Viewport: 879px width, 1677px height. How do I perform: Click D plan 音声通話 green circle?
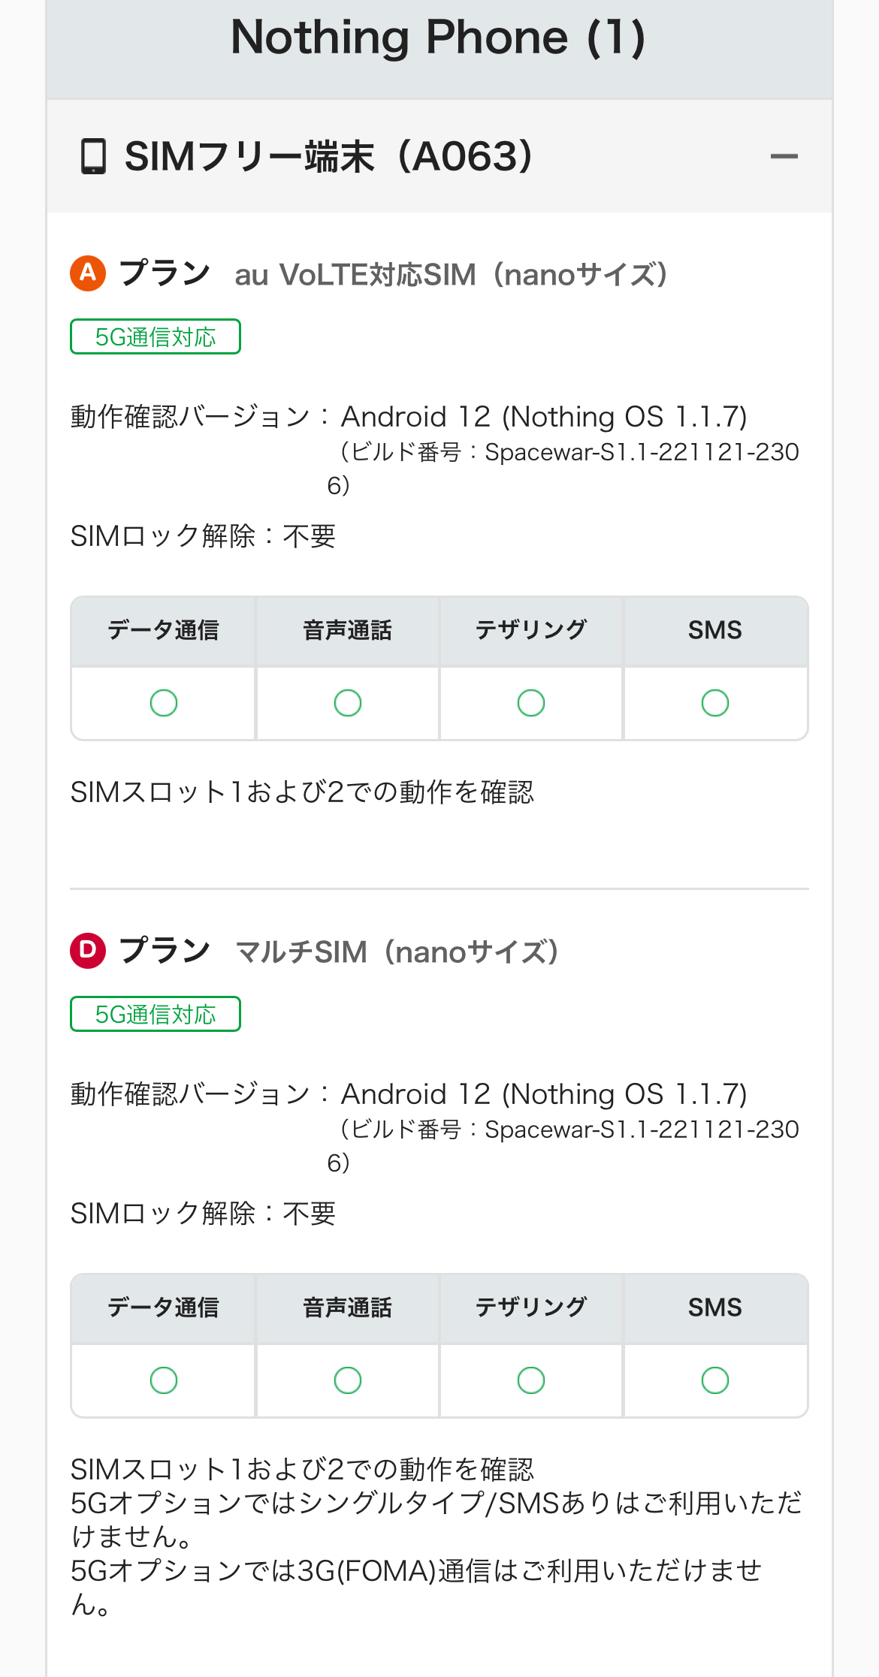coord(348,1380)
